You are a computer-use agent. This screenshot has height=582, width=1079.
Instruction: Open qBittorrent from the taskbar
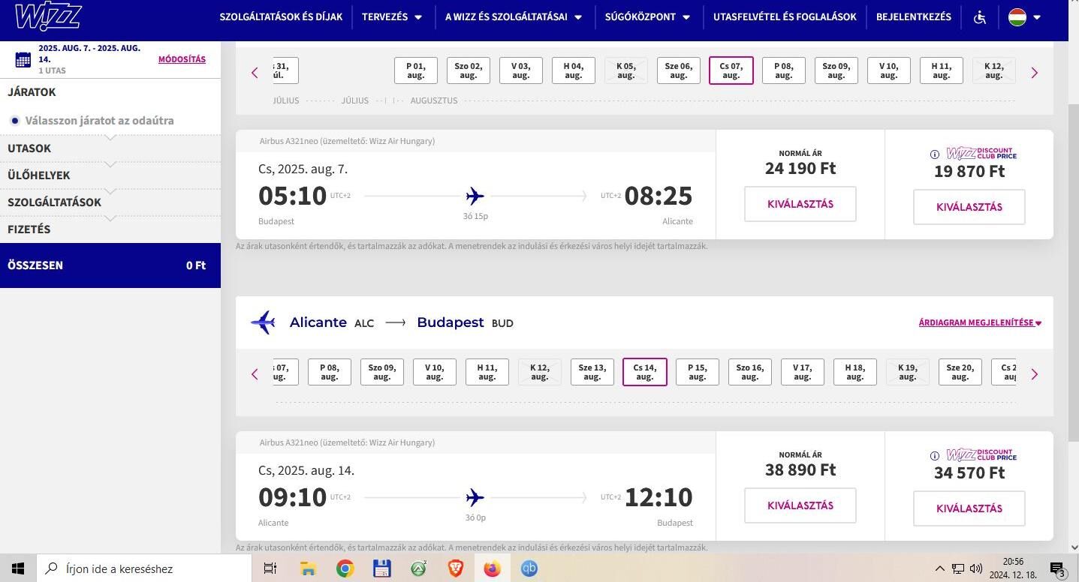529,568
